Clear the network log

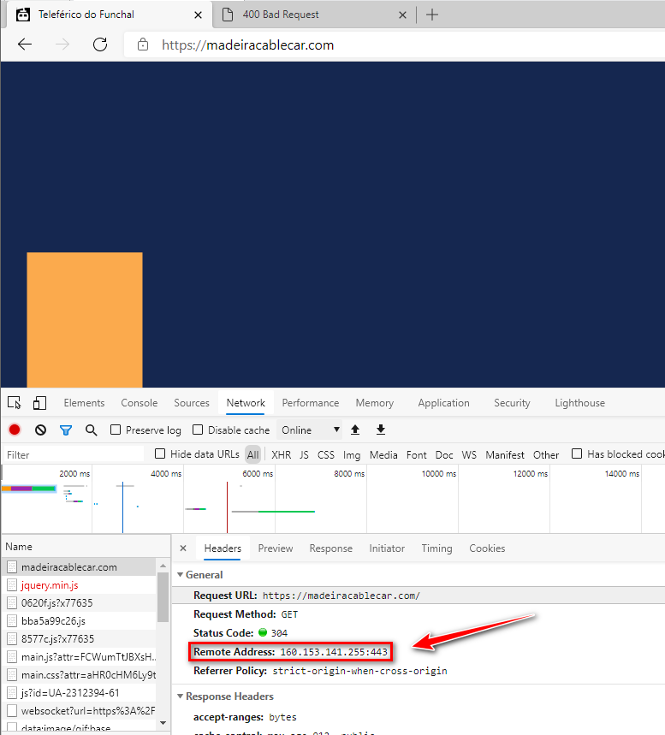40,430
